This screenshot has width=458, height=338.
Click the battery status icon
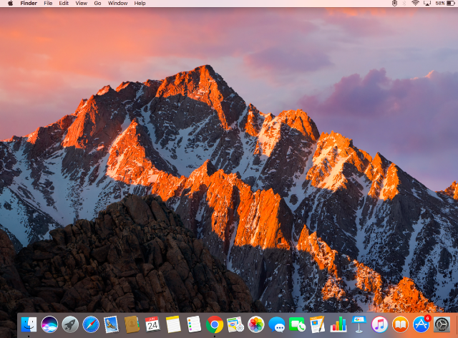click(x=451, y=3)
